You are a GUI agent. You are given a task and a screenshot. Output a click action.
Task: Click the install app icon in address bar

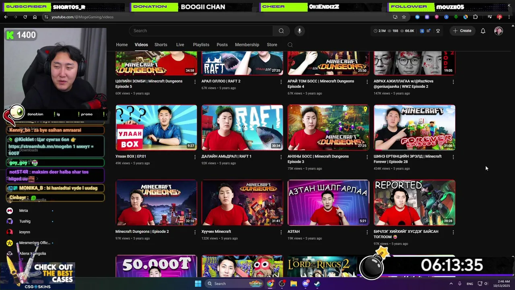[x=395, y=17]
